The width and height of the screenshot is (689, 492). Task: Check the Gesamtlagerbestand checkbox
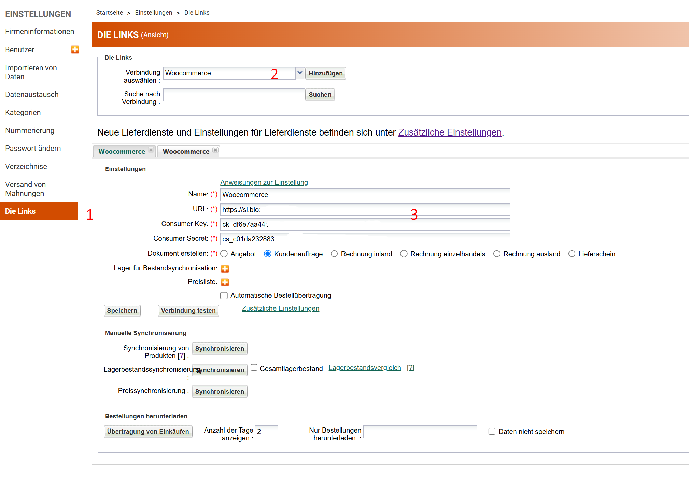[254, 368]
